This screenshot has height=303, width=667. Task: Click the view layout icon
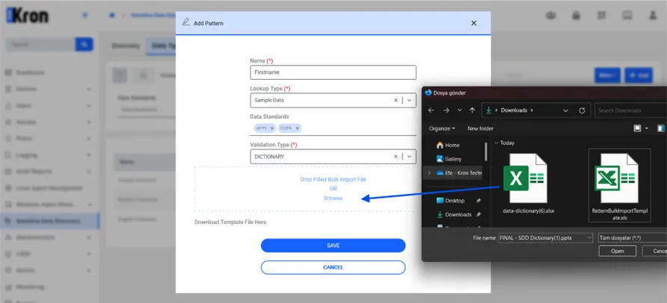(637, 128)
